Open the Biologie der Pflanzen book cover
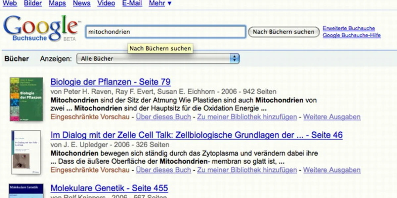The height and width of the screenshot is (198, 397). click(x=26, y=99)
